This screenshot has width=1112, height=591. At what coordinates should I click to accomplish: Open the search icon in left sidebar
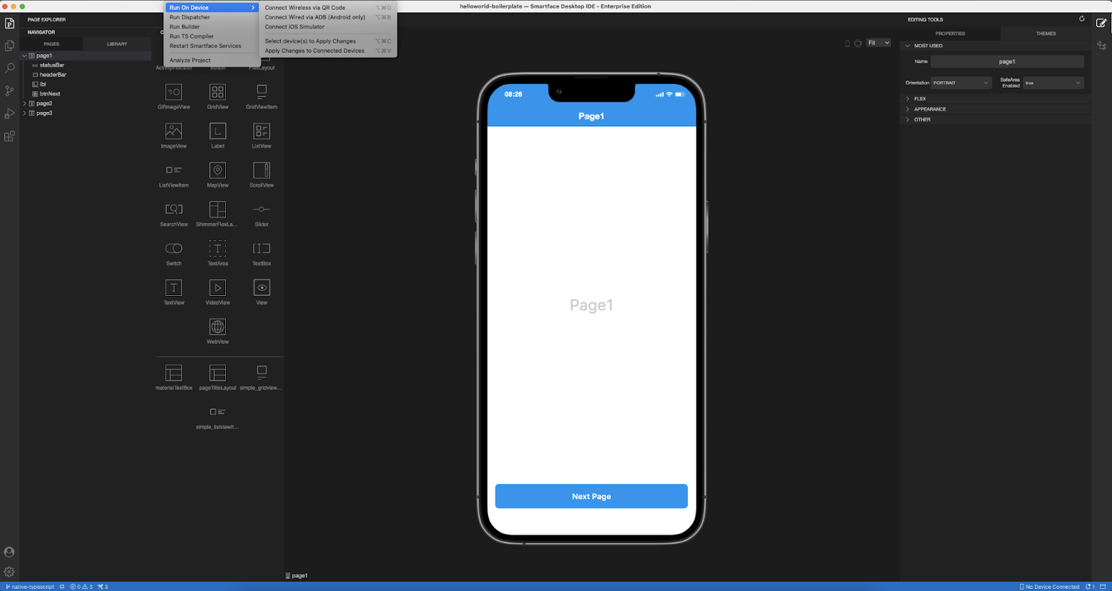coord(10,68)
